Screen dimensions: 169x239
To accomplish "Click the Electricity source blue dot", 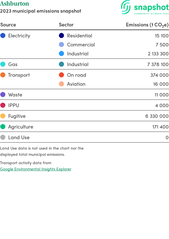I will [3, 36].
